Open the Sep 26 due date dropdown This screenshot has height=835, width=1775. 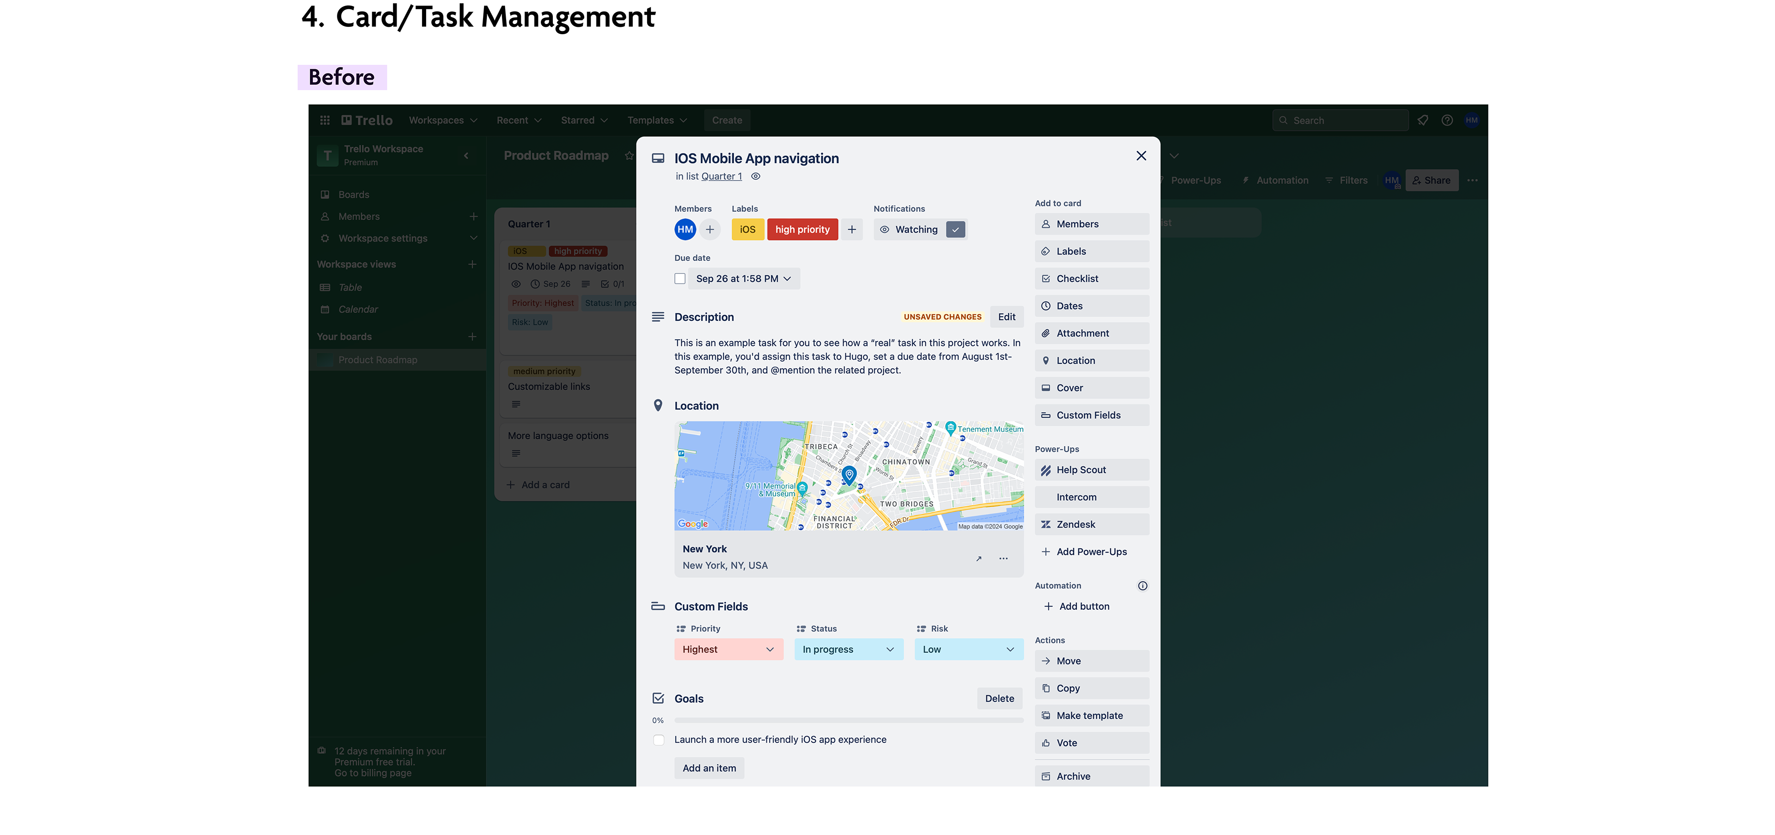click(743, 278)
